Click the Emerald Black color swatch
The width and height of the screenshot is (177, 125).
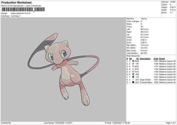pyautogui.click(x=133, y=82)
